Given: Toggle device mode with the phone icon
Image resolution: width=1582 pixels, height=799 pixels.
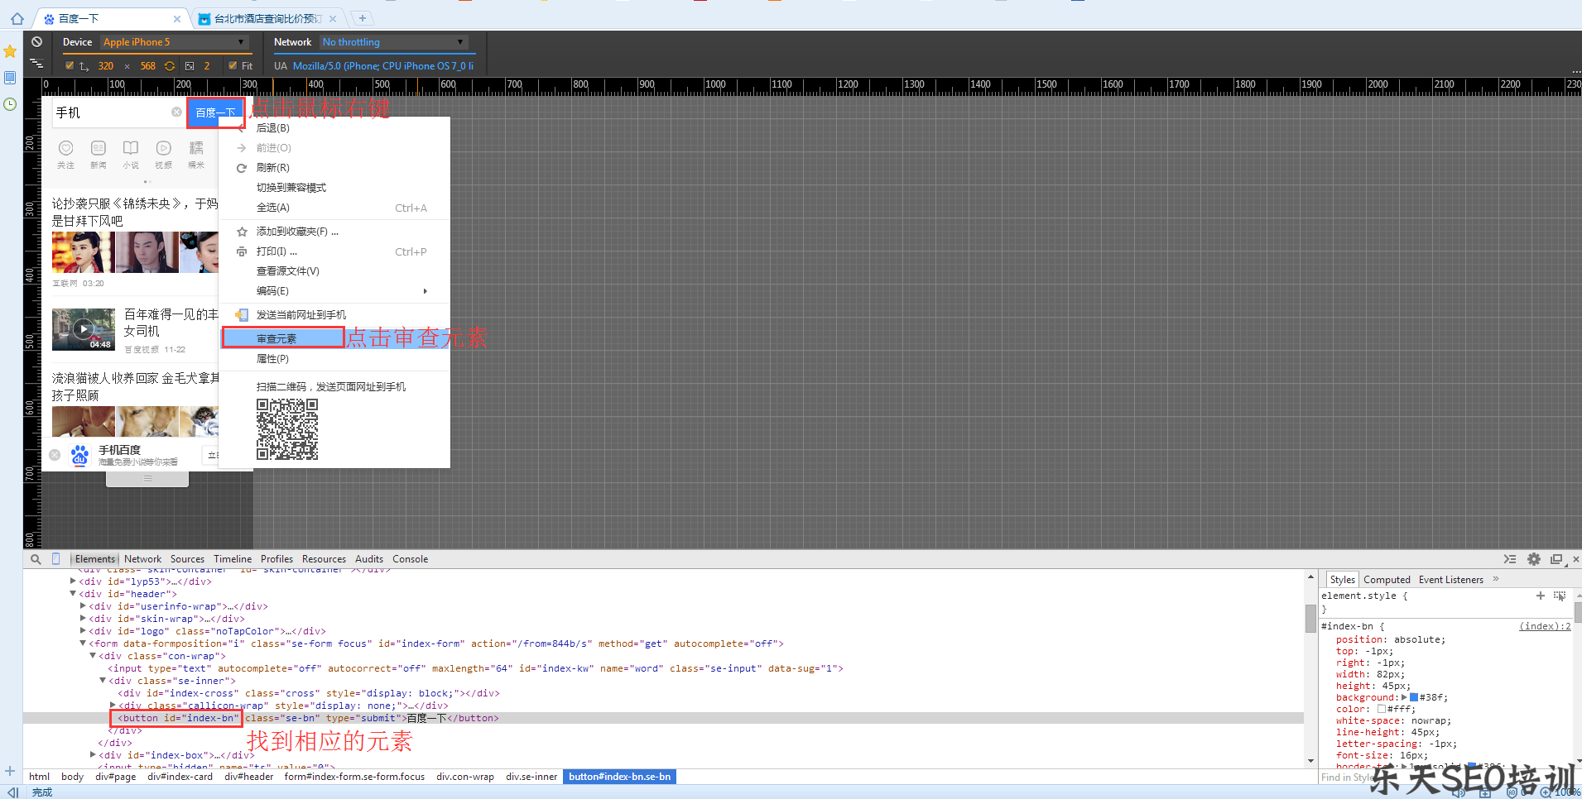Looking at the screenshot, I should (x=56, y=559).
